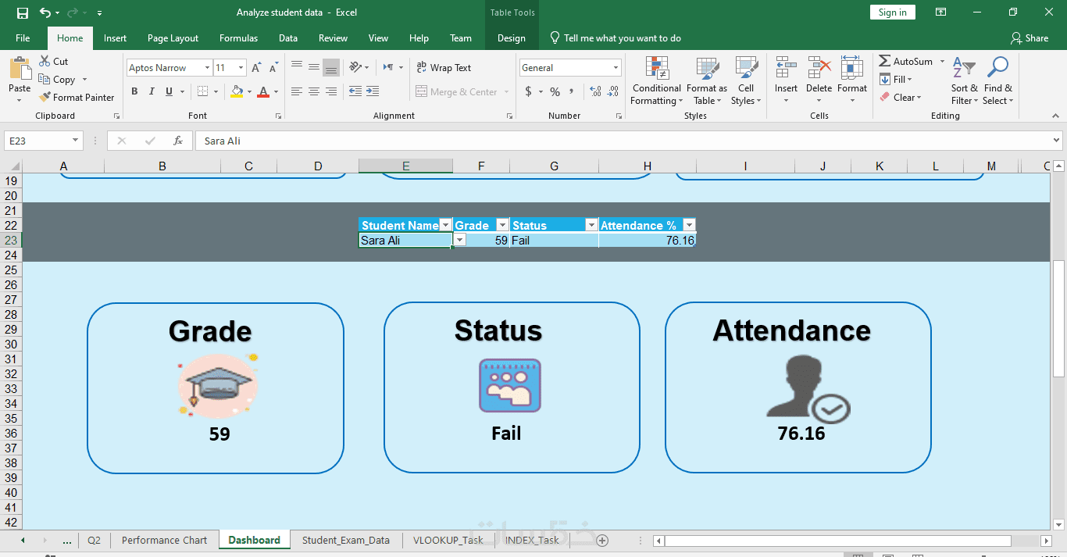This screenshot has height=557, width=1067.
Task: Click the Insert Function fx icon
Action: 178,141
